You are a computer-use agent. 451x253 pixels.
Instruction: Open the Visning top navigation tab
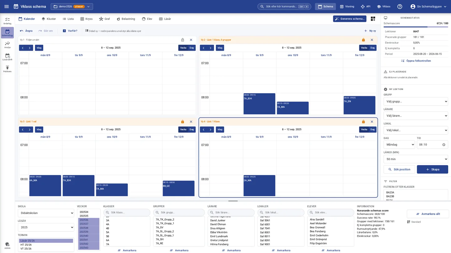(347, 7)
